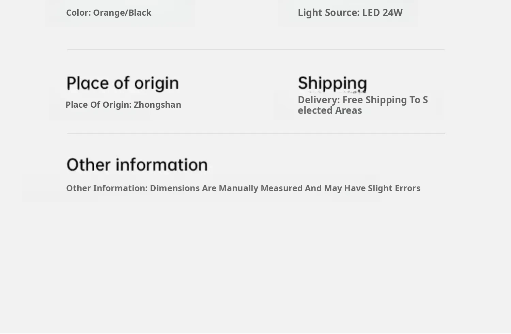Click the "Other information" heading

tap(137, 165)
